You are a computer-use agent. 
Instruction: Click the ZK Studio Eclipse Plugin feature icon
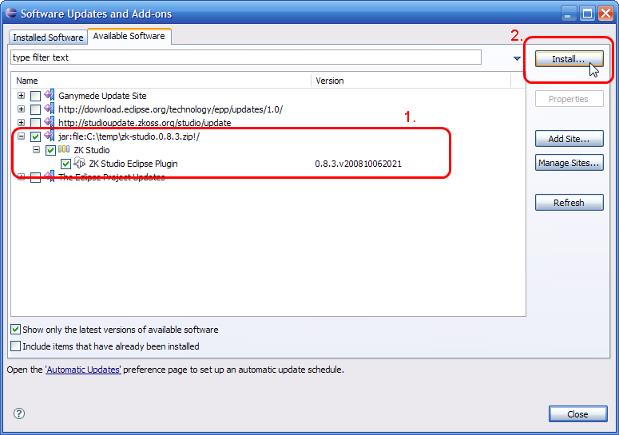coord(80,163)
